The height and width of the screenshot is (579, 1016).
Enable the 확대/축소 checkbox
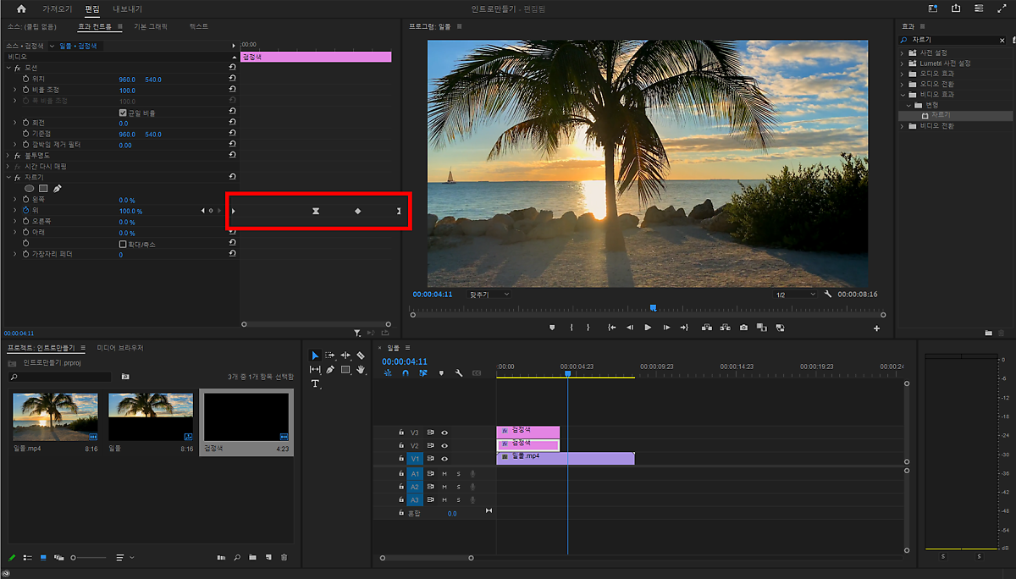coord(123,244)
